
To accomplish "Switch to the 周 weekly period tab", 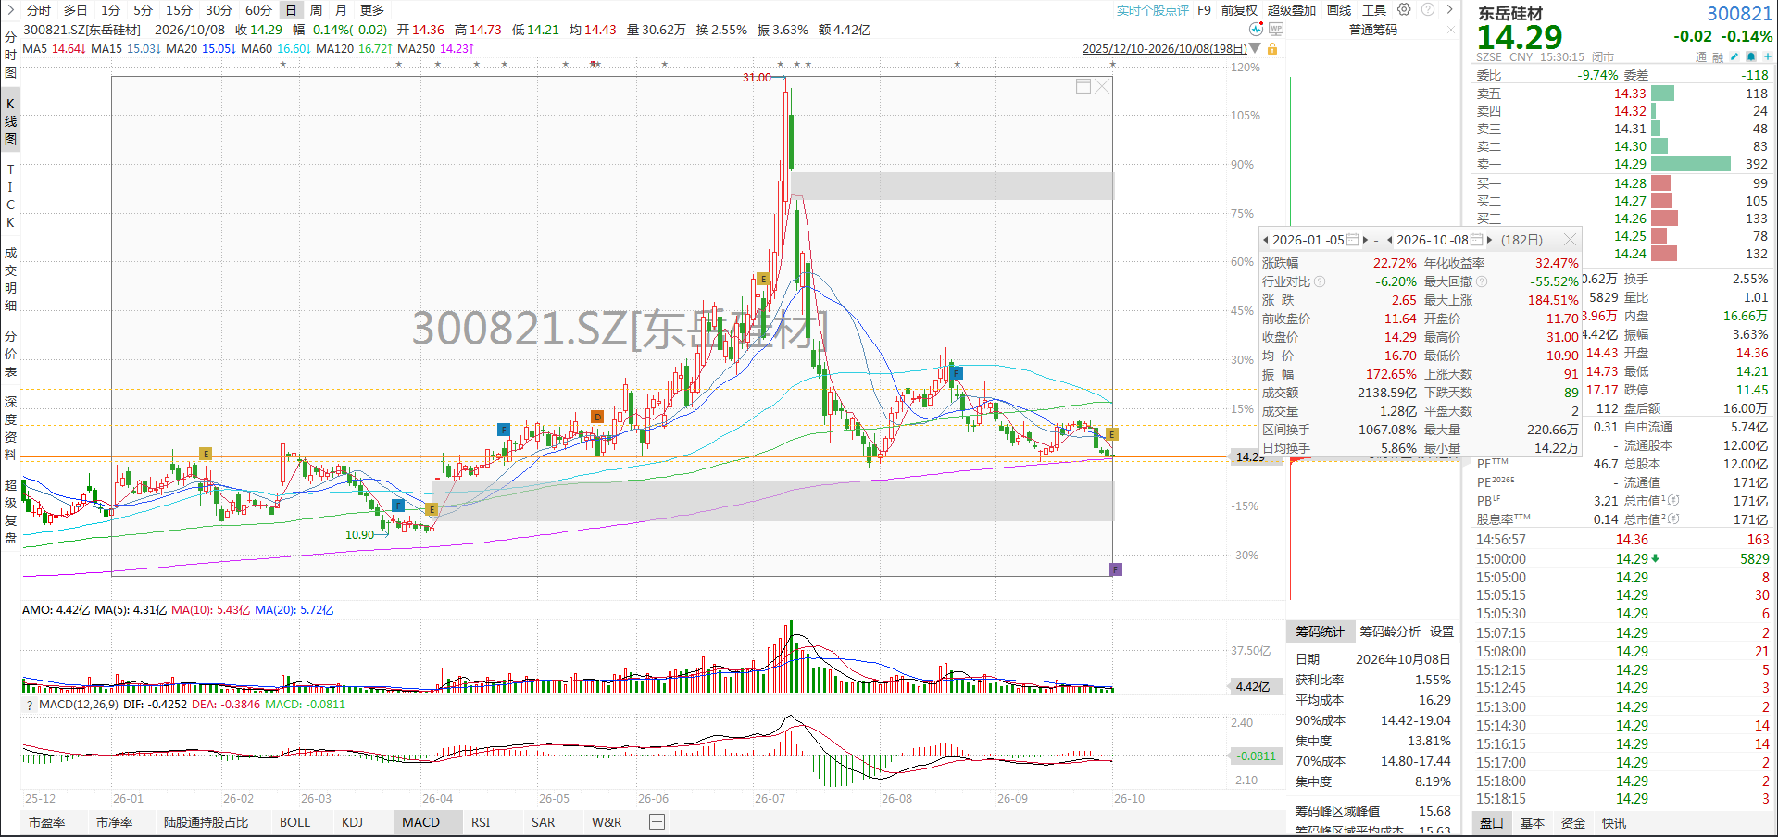I will pyautogui.click(x=316, y=10).
